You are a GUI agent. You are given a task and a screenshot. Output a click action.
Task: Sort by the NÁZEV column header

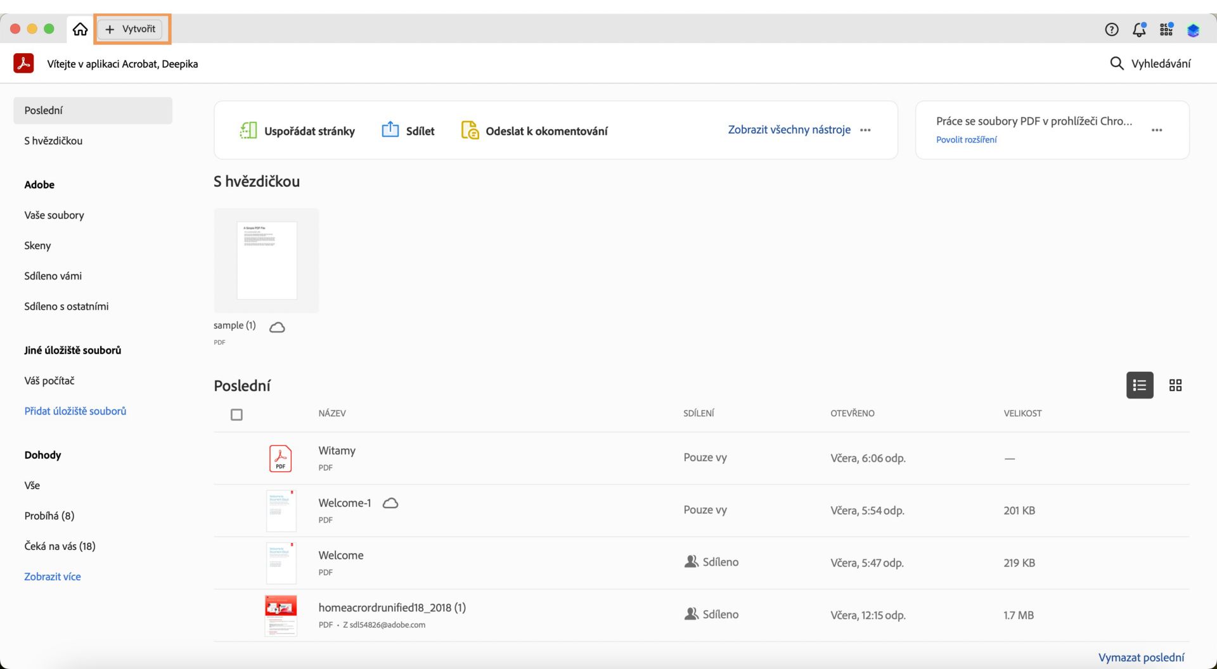332,414
